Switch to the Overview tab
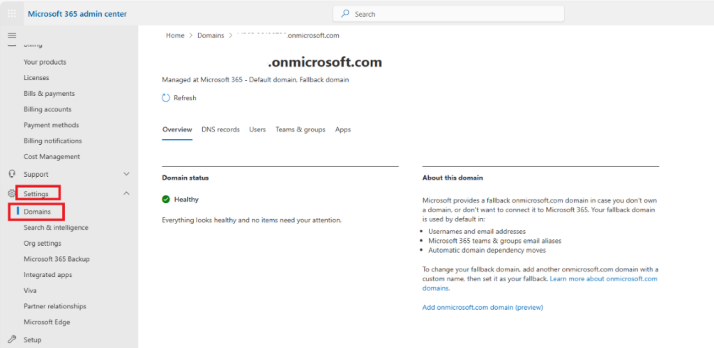 [x=177, y=129]
